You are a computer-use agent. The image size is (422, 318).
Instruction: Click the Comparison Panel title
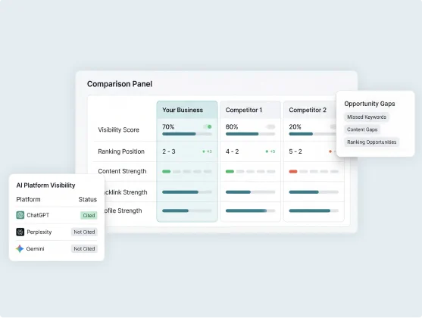(x=120, y=84)
